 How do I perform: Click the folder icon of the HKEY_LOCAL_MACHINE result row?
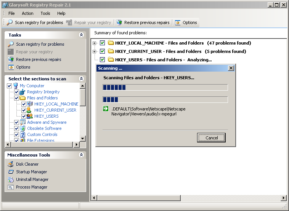(x=111, y=43)
